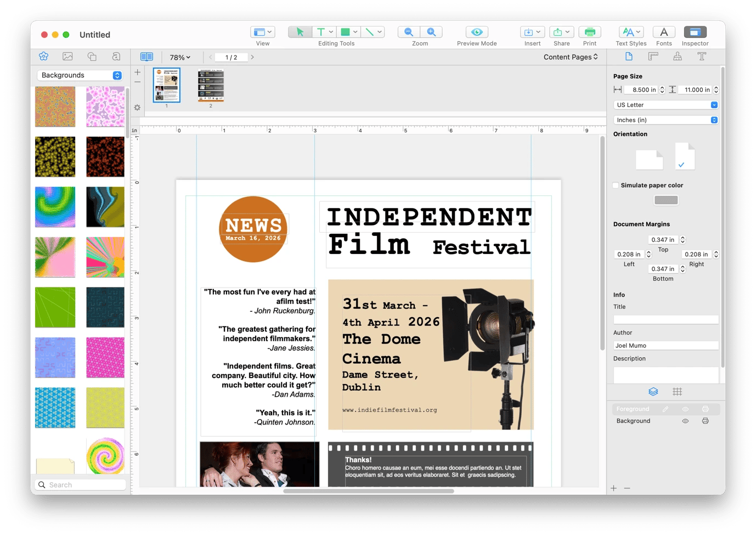Choose landscape orientation
Image resolution: width=756 pixels, height=535 pixels.
(x=650, y=160)
